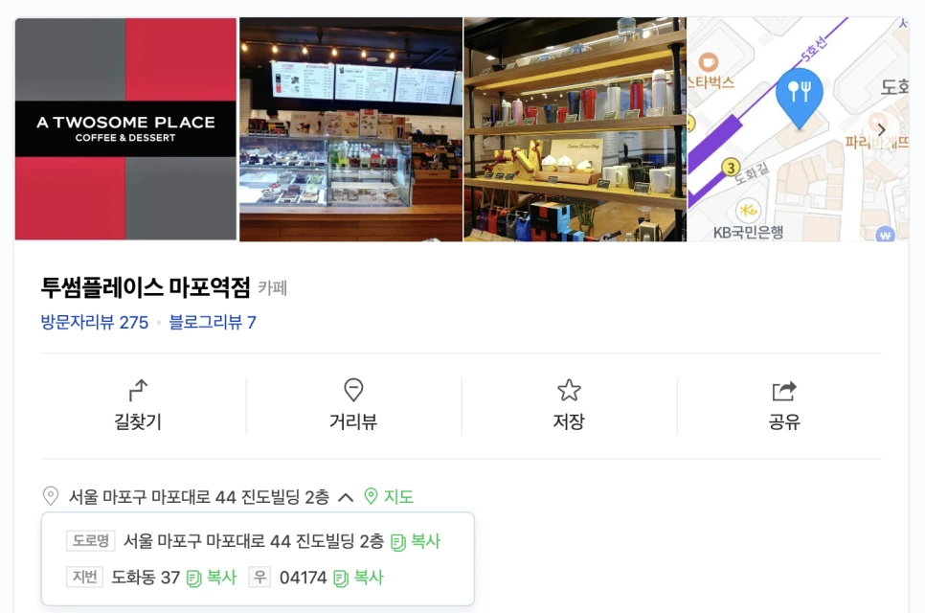Copy the 도로명 road address

coord(416,541)
